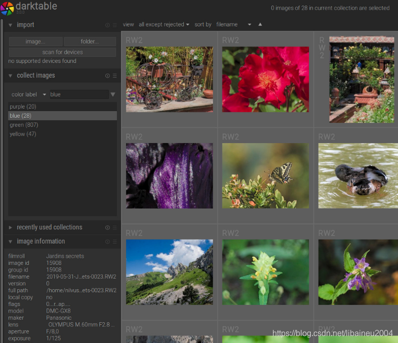
Task: Select yellow (47) color label
Action: (62, 134)
